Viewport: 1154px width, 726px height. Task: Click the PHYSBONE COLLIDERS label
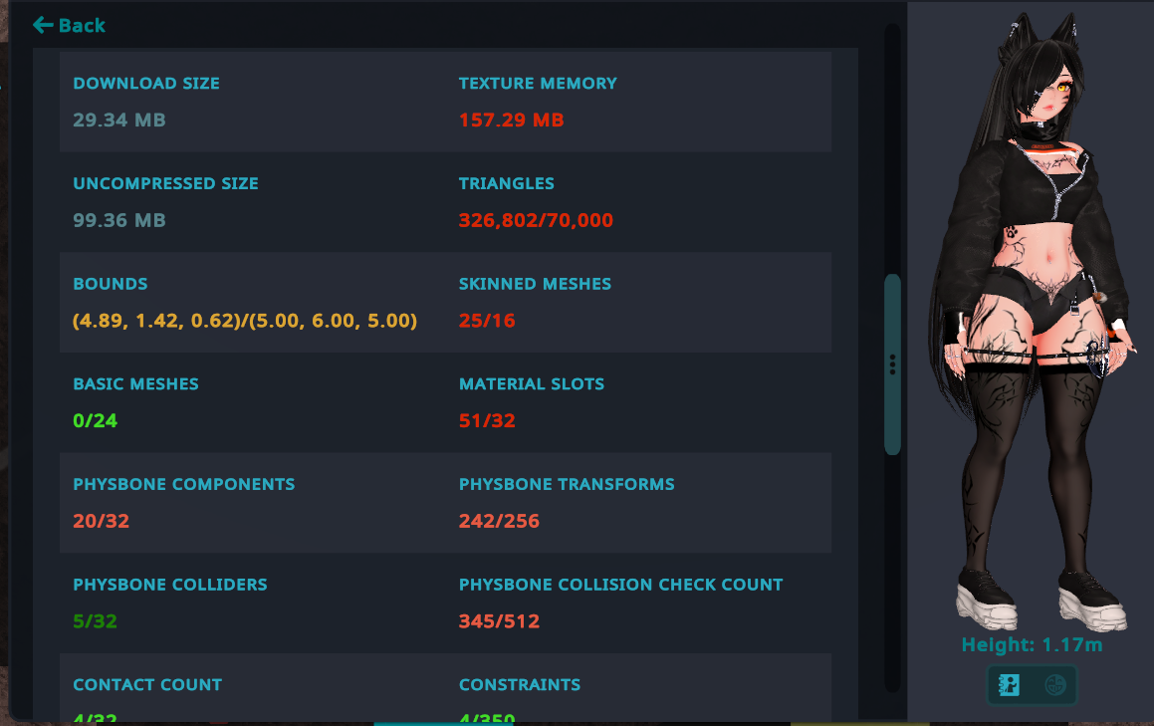170,584
